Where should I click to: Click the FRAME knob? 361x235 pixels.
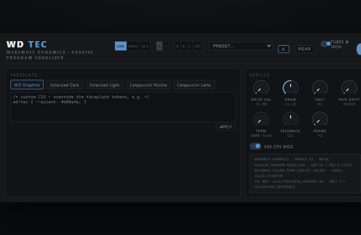(320, 120)
